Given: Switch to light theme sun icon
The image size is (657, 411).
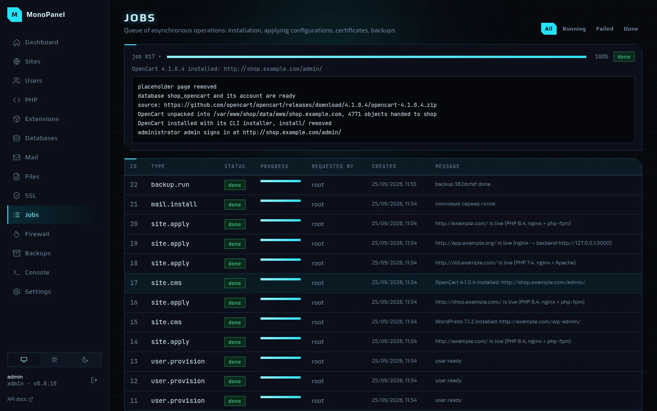Looking at the screenshot, I should tap(55, 360).
